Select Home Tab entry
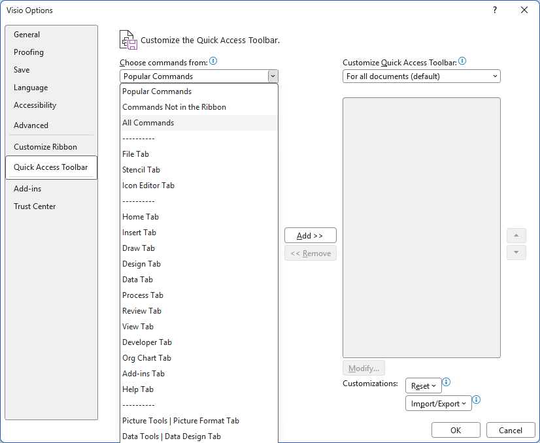Viewport: 540px width, 443px height. [199, 217]
